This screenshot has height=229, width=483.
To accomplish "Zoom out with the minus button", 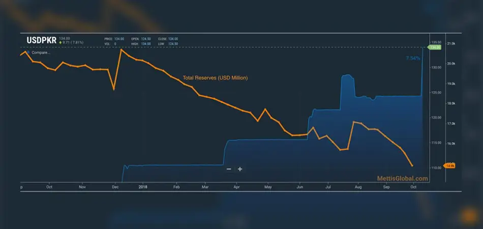I will click(229, 169).
